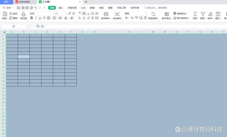Screen dimensions: 227x137
Task: Toggle Bold formatting
Action: coord(32,18)
